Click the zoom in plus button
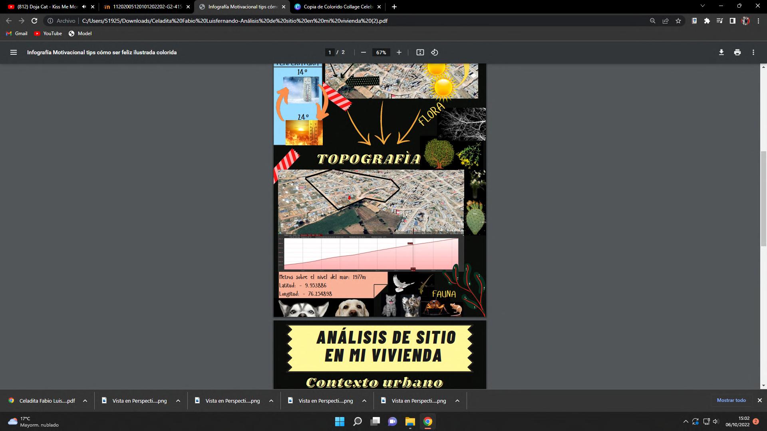Image resolution: width=767 pixels, height=431 pixels. [x=399, y=52]
